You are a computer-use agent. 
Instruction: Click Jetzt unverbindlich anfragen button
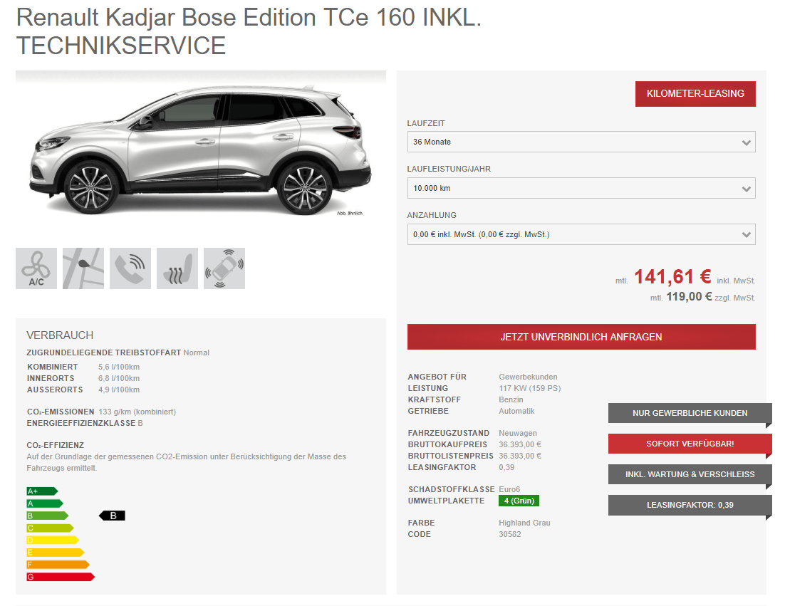tap(581, 337)
